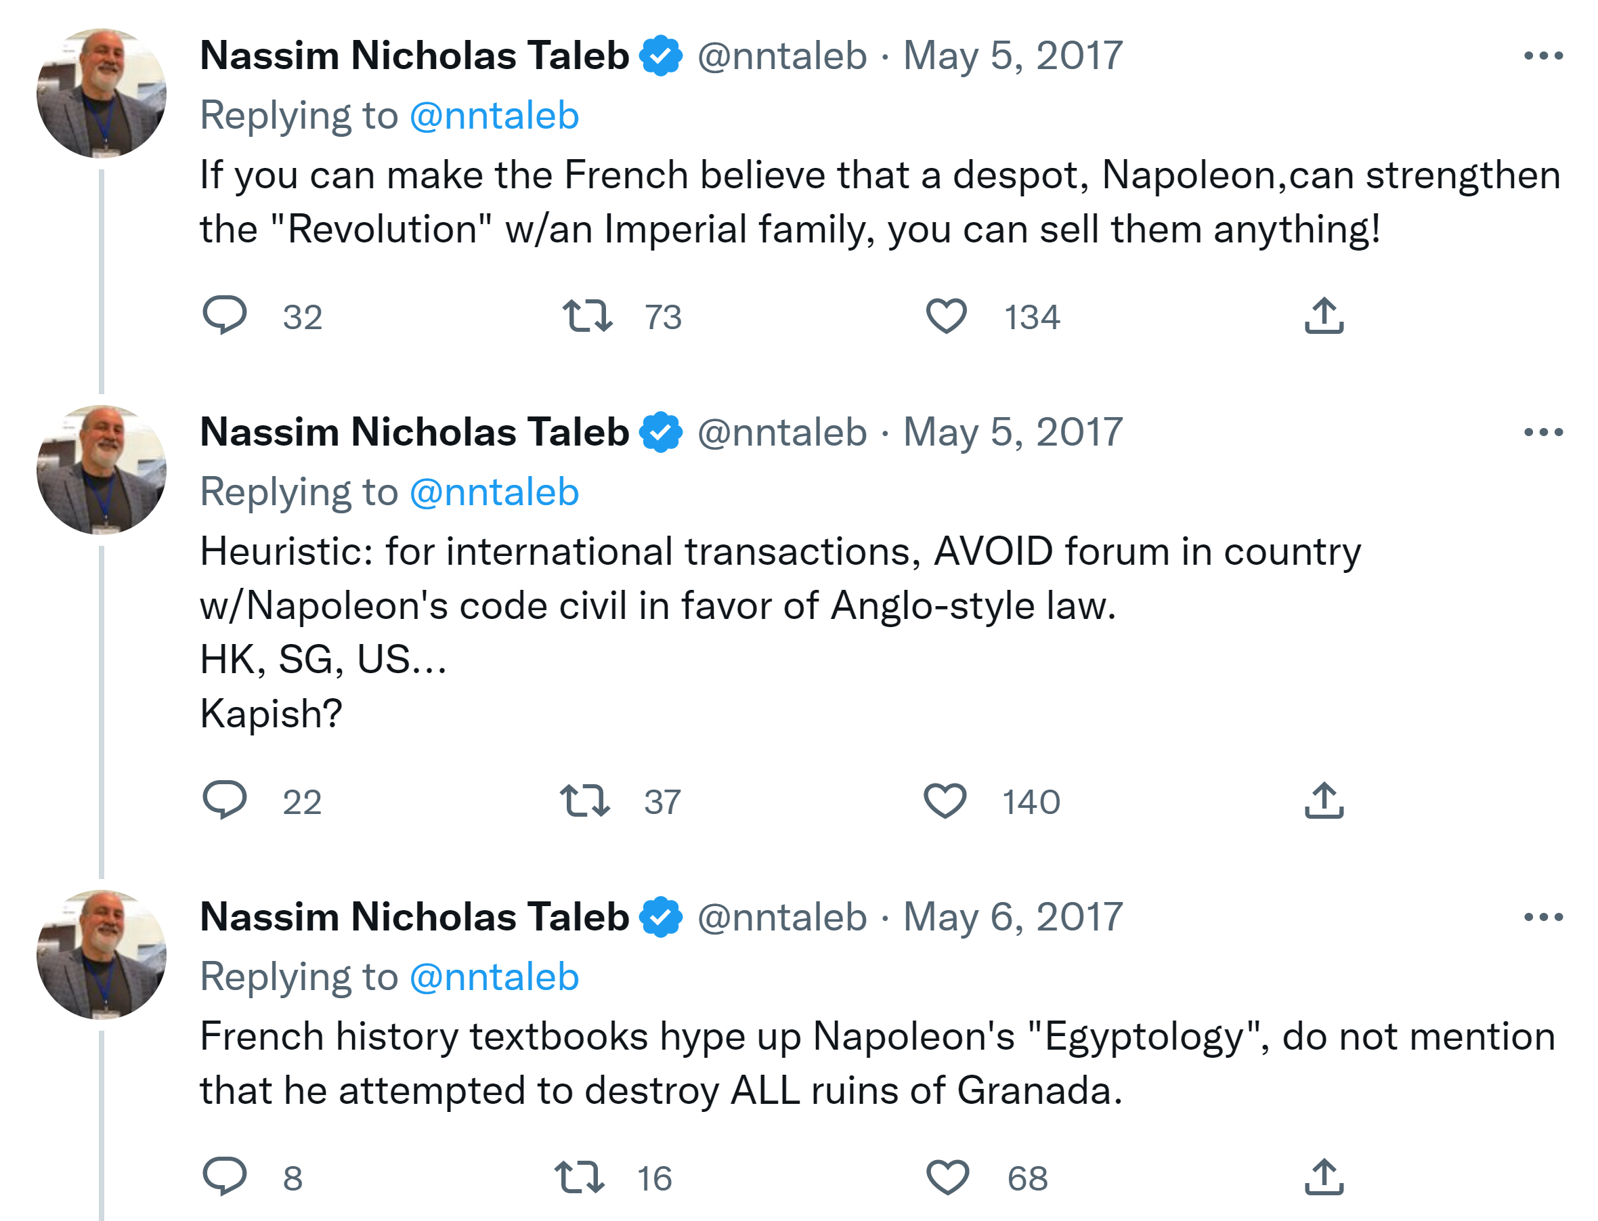The width and height of the screenshot is (1598, 1221).
Task: Retweet the tweet with 37 retweets
Action: tap(585, 801)
